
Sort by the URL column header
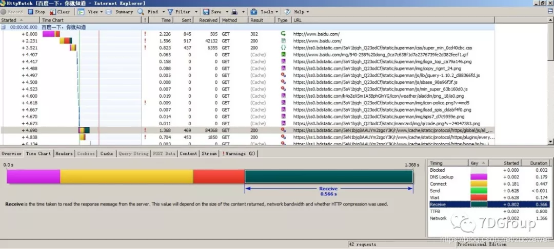tap(393, 20)
